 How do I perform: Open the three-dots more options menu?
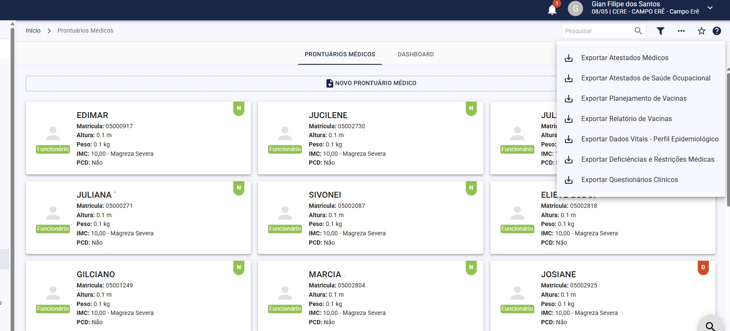click(681, 31)
